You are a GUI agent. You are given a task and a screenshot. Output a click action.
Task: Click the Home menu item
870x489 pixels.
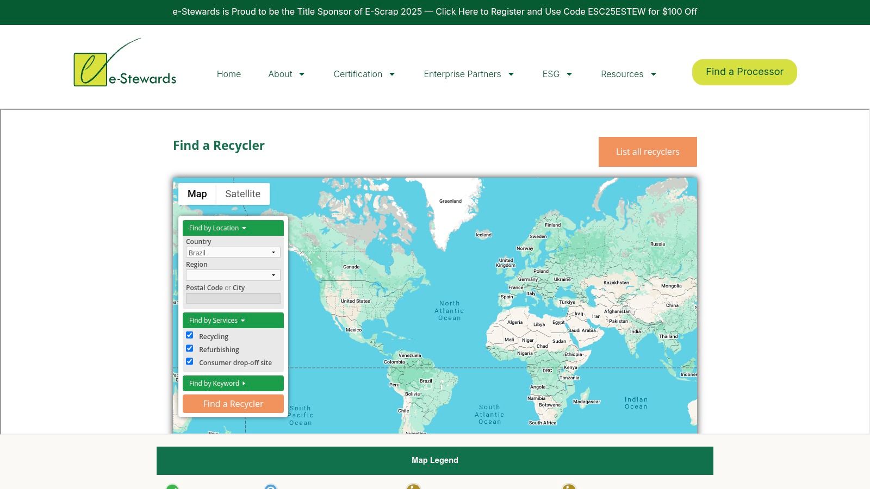(x=228, y=74)
